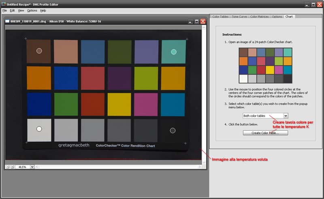Image resolution: width=324 pixels, height=199 pixels.
Task: Click the dark purple patch in the DNG image
Action: coord(119,78)
